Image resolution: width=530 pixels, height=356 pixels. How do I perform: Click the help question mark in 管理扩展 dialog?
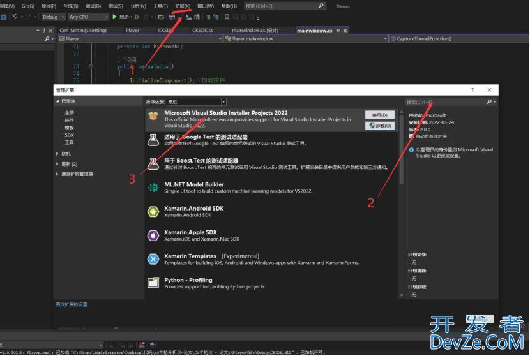click(x=472, y=90)
